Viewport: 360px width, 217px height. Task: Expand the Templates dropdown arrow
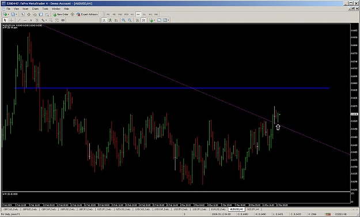coord(169,20)
